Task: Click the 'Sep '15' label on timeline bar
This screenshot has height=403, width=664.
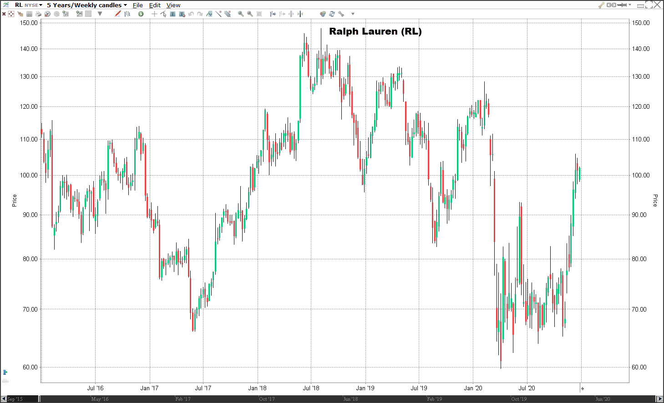Action: pos(15,399)
